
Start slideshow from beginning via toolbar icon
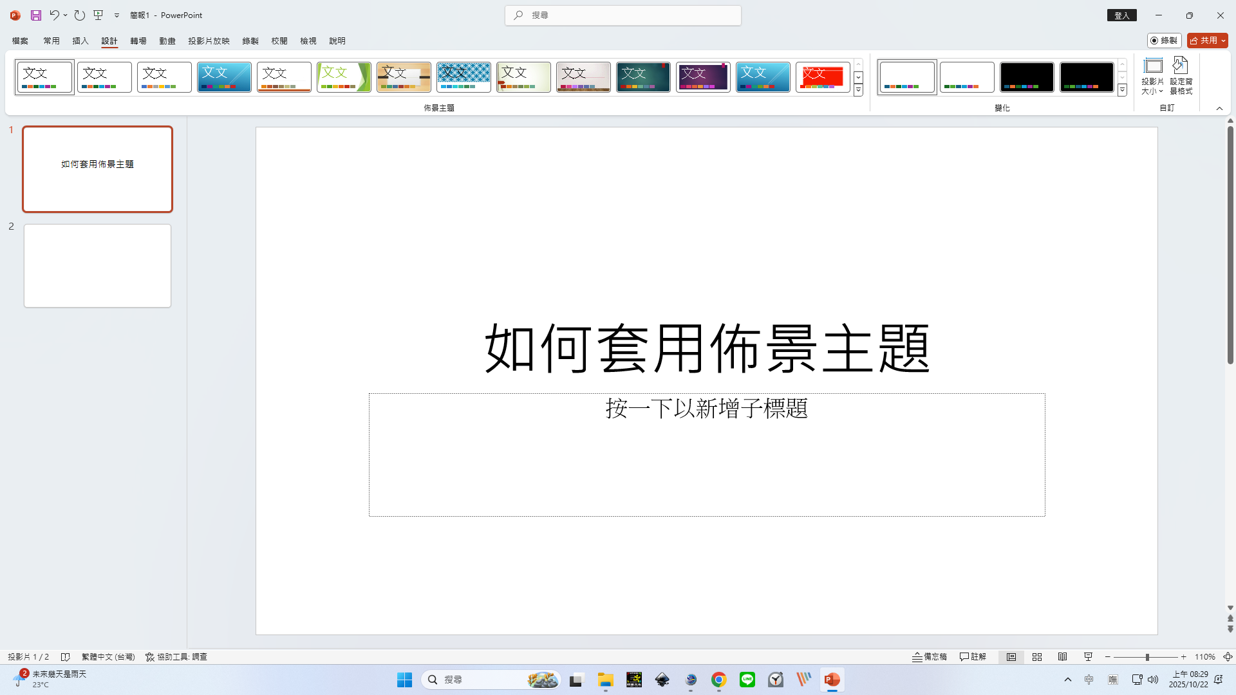pyautogui.click(x=98, y=15)
